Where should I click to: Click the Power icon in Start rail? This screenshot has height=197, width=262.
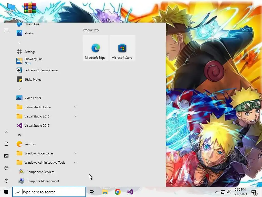click(6, 181)
